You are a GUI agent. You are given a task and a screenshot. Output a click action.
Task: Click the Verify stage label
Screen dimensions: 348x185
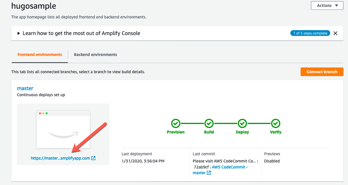275,132
